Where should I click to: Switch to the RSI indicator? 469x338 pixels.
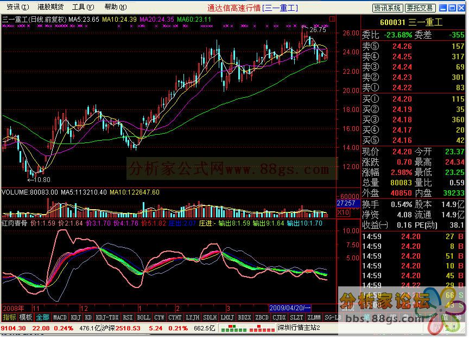(x=128, y=317)
